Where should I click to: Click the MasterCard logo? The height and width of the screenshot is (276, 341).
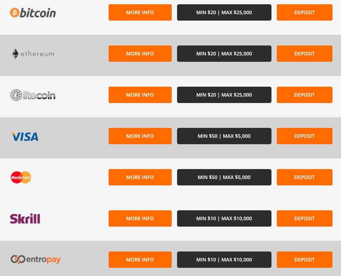(21, 177)
